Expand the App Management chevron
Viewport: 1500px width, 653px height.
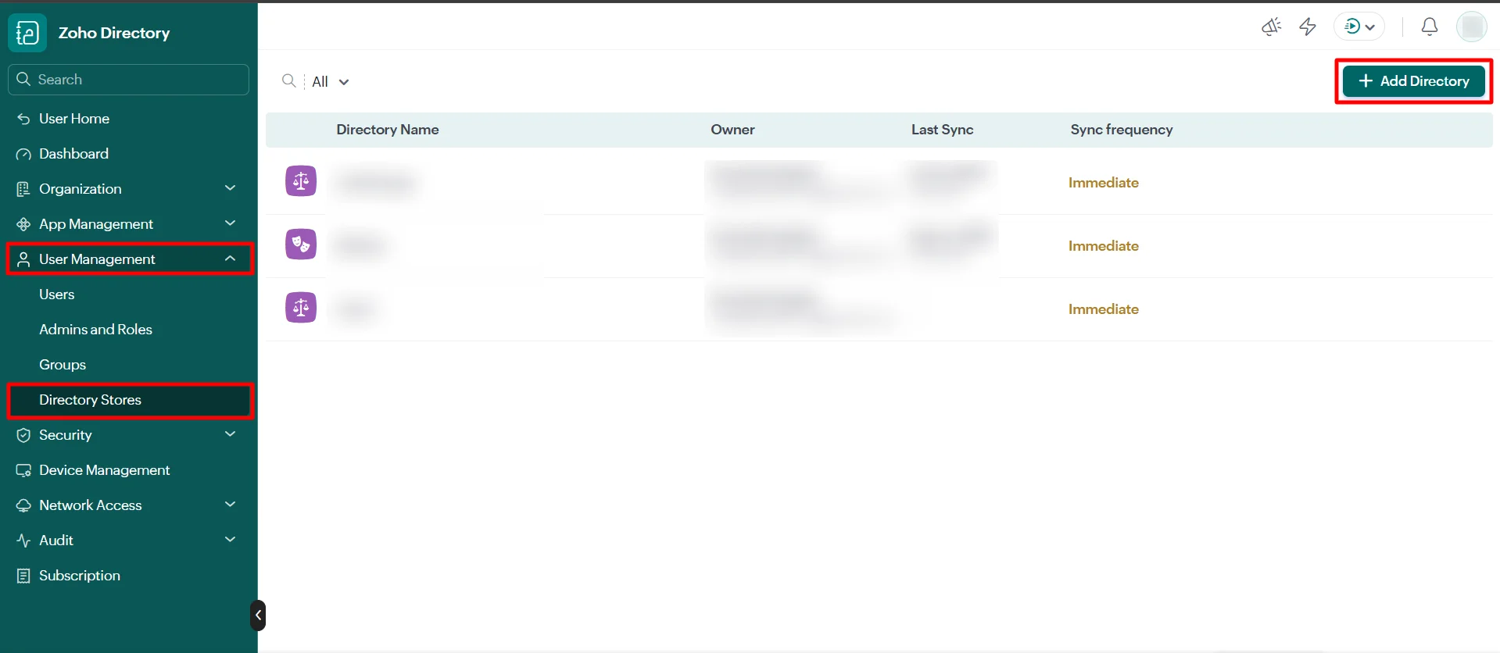tap(230, 223)
